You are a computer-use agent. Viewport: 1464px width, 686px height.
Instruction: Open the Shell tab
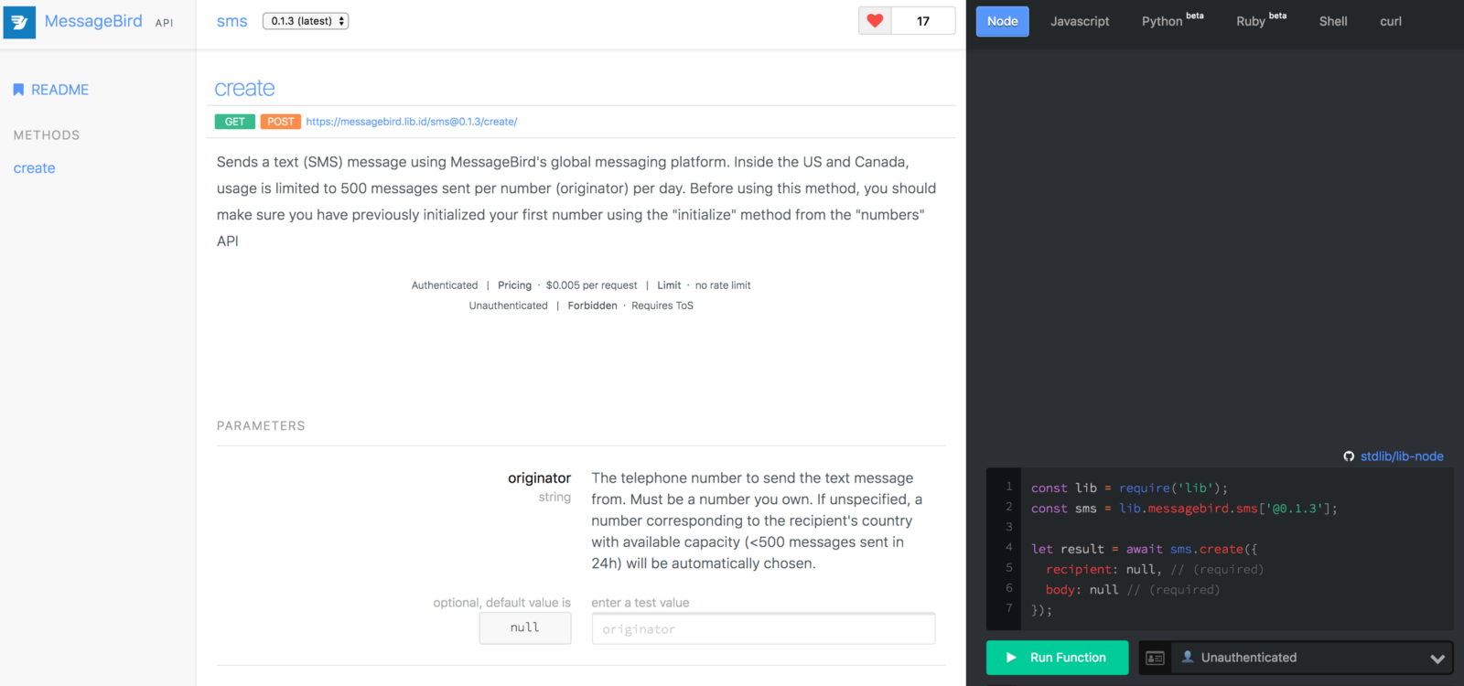pos(1333,21)
